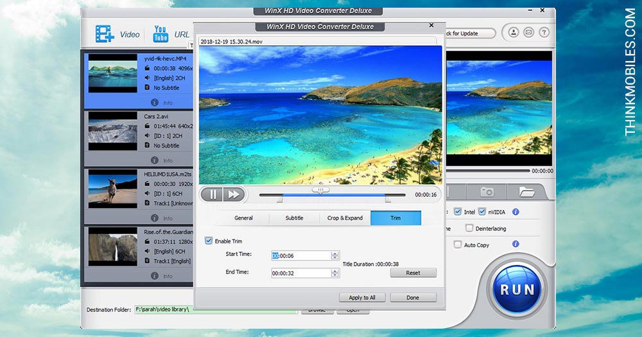This screenshot has height=337, width=642.
Task: Pause the trim preview playback
Action: point(213,194)
